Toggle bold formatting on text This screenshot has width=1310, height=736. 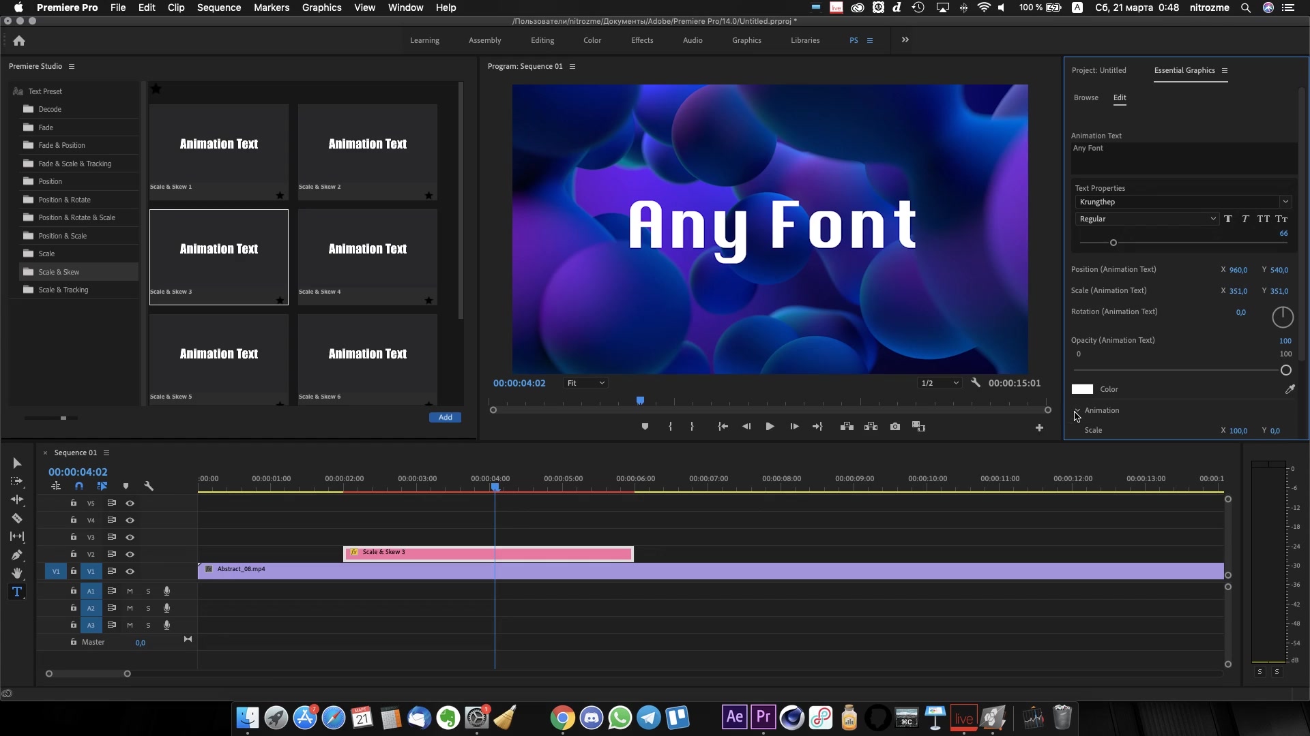[1227, 218]
